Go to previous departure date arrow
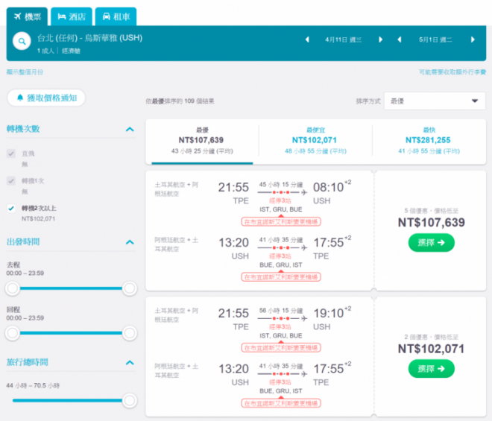Viewport: 492px width, 421px height. (x=307, y=39)
